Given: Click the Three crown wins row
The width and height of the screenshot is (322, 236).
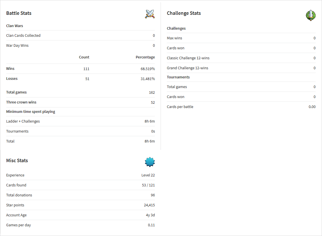Looking at the screenshot, I should click(80, 102).
